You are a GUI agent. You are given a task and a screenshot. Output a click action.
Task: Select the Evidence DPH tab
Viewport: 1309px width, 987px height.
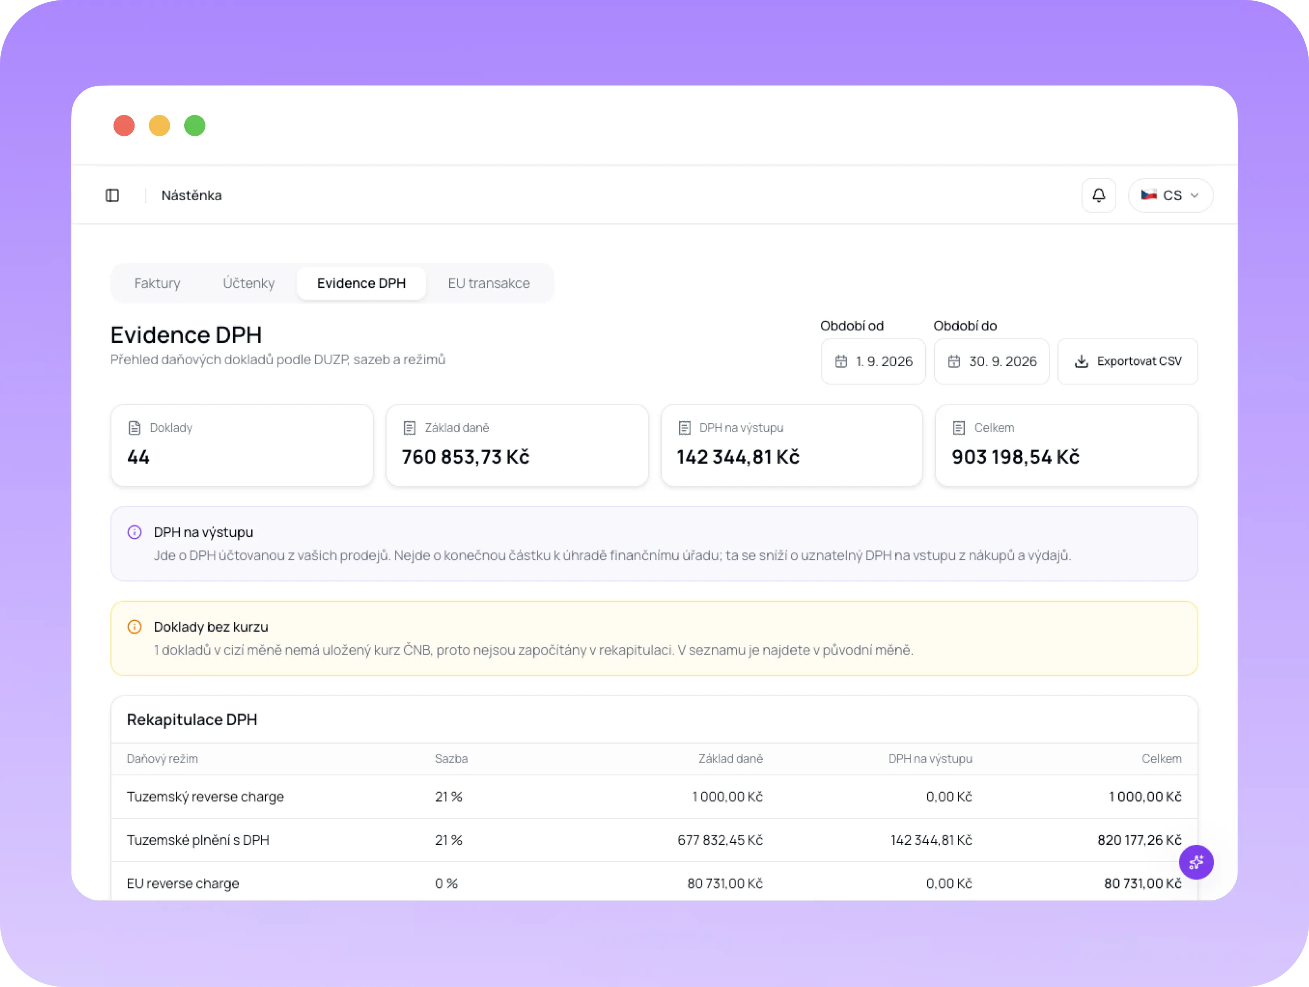[362, 283]
